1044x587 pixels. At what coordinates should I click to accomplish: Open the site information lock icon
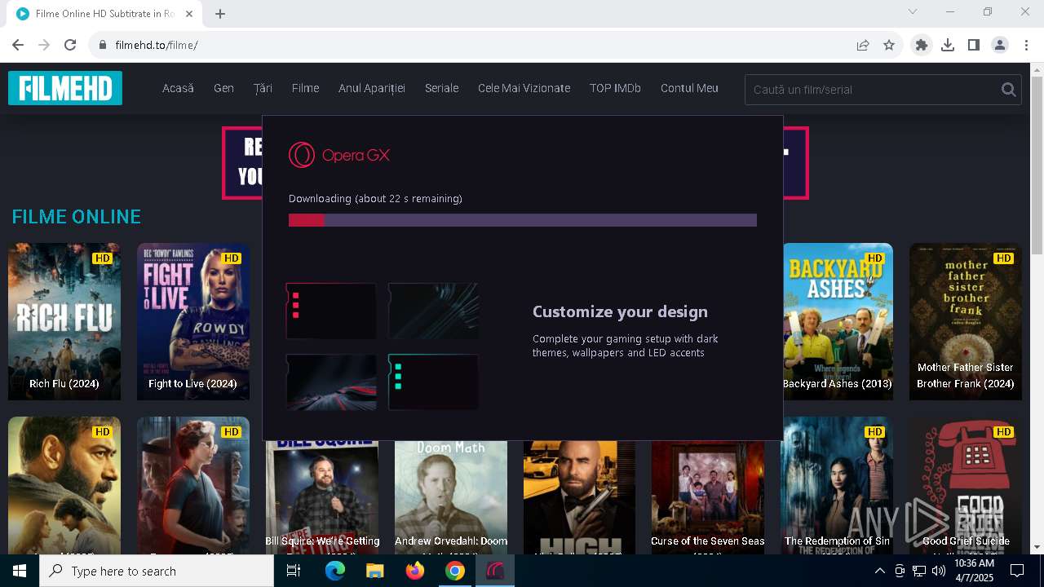pyautogui.click(x=103, y=45)
